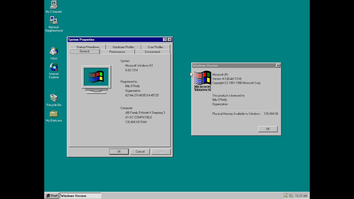Click the monitor image in System Properties
Viewport: 354px width, 199px height.
(x=96, y=80)
